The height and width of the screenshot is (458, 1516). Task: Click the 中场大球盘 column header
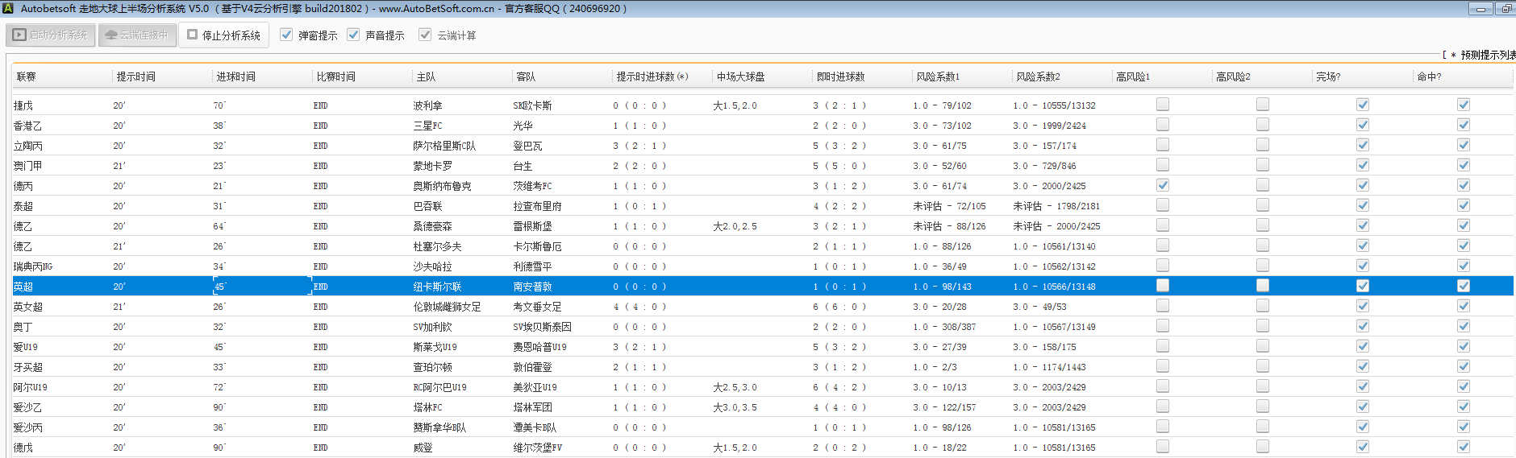click(740, 76)
